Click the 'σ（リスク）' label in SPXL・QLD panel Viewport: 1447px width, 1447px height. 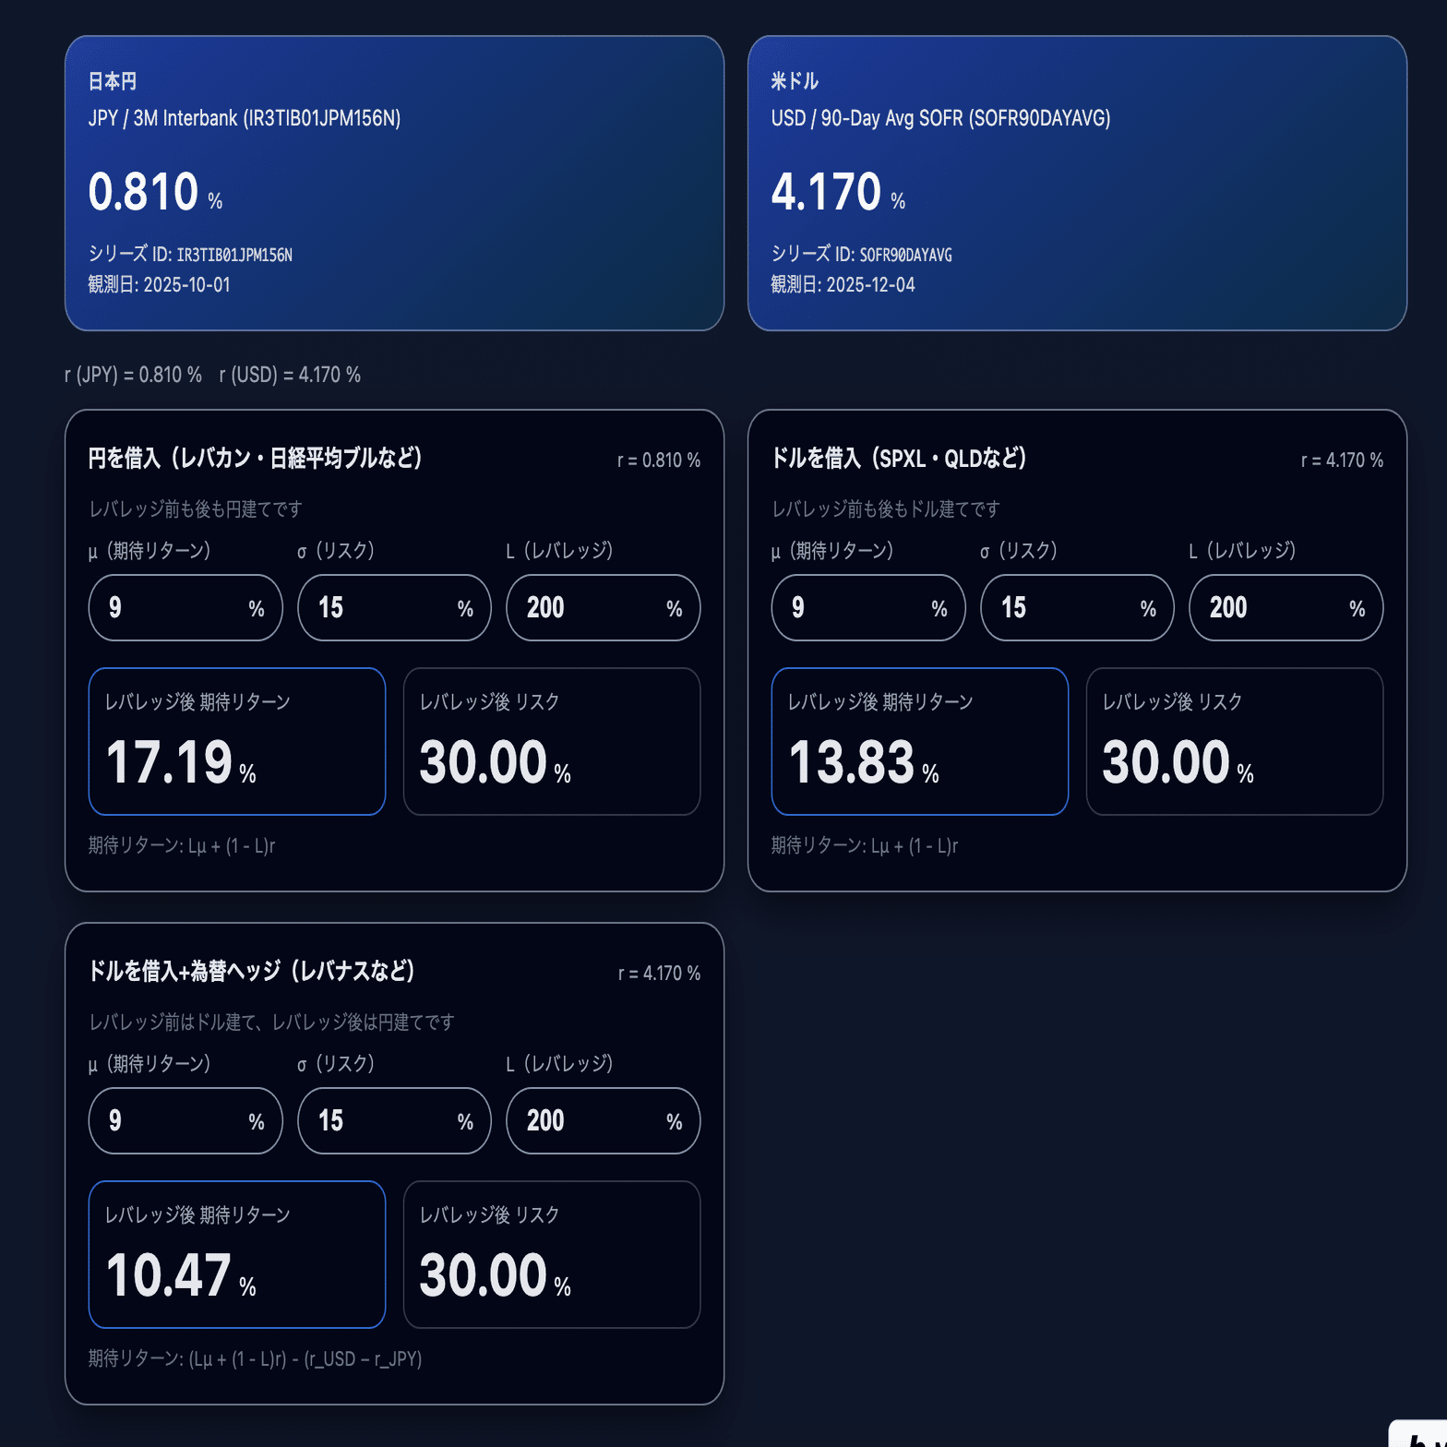(1019, 551)
